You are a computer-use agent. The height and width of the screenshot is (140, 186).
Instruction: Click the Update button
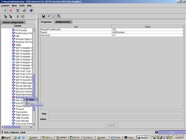[112, 125]
